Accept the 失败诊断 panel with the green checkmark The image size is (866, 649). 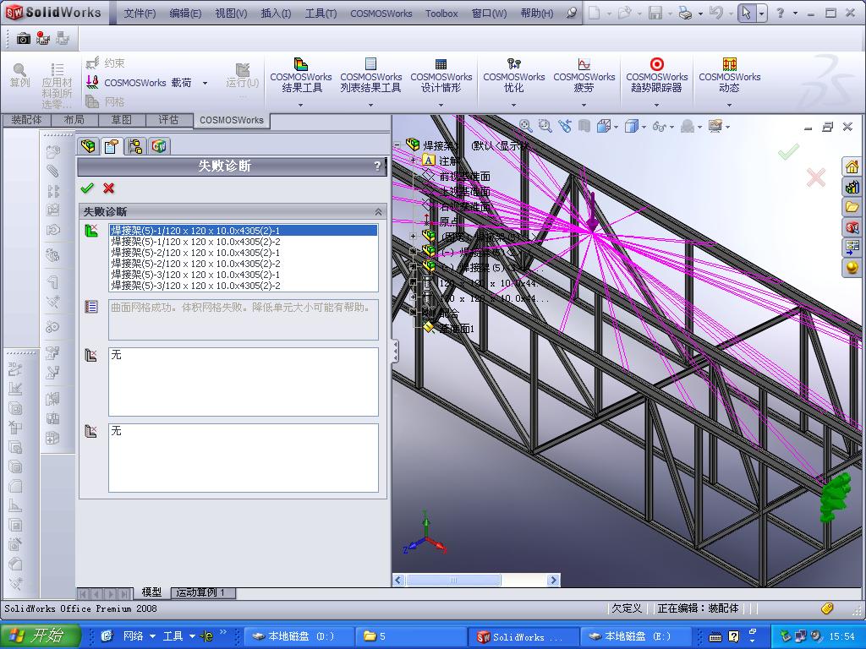pyautogui.click(x=87, y=188)
